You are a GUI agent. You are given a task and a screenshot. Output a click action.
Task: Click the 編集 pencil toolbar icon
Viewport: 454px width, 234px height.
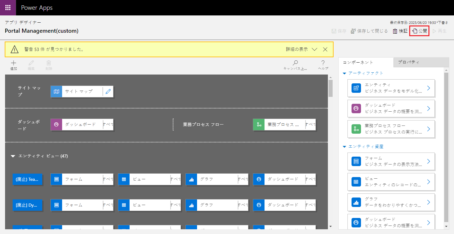point(31,63)
